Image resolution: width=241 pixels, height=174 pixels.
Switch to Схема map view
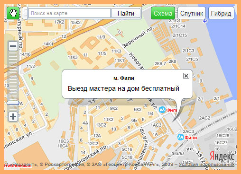(x=163, y=13)
